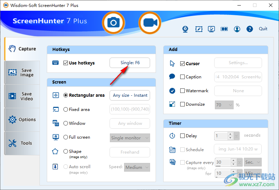Click the Watermark None button

238,91
